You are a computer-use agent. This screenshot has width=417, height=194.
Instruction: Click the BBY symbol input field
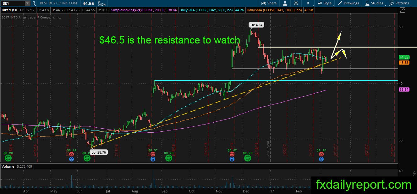point(13,3)
